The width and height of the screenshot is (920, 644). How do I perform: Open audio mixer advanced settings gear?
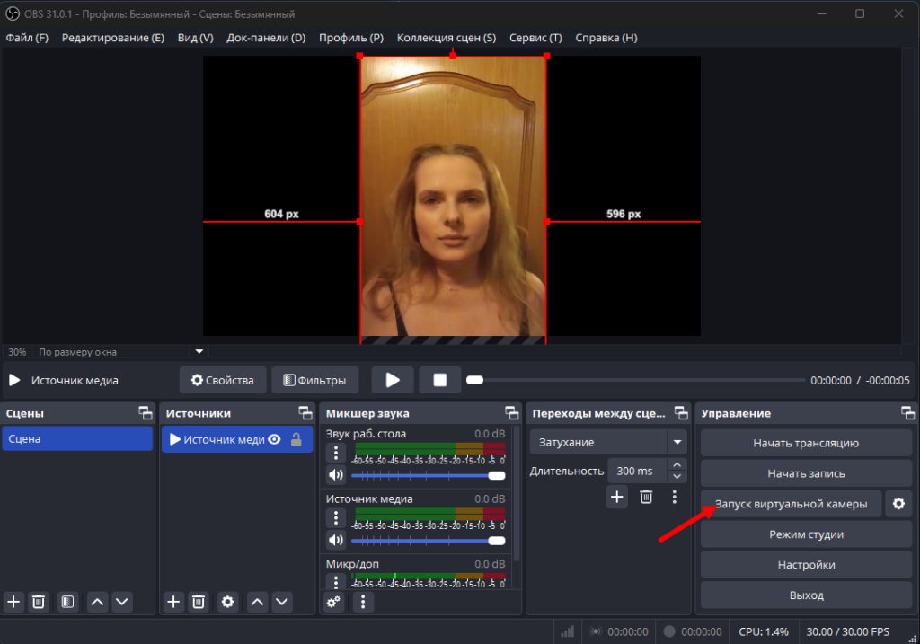coord(334,602)
